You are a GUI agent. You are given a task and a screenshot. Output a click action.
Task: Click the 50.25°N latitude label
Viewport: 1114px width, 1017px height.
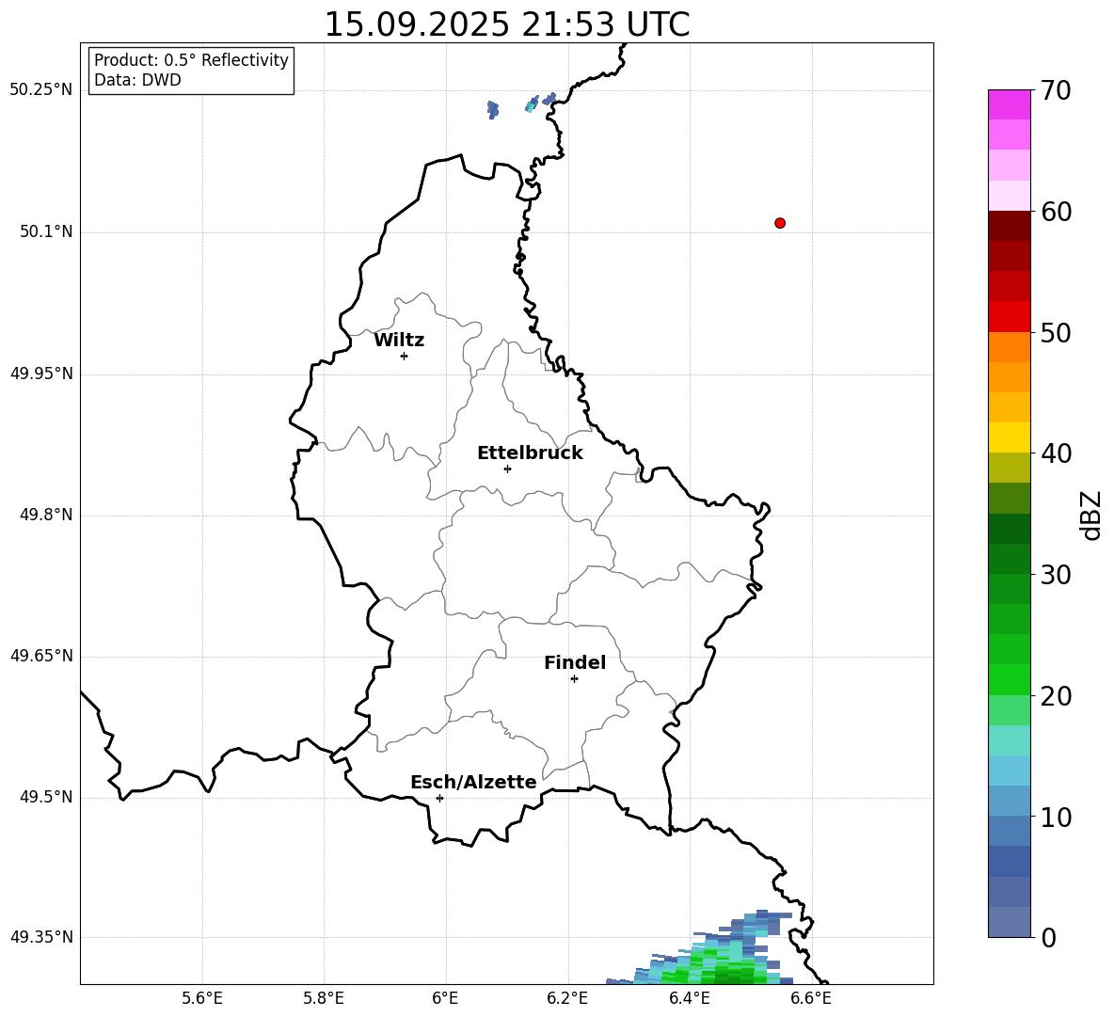coord(41,90)
